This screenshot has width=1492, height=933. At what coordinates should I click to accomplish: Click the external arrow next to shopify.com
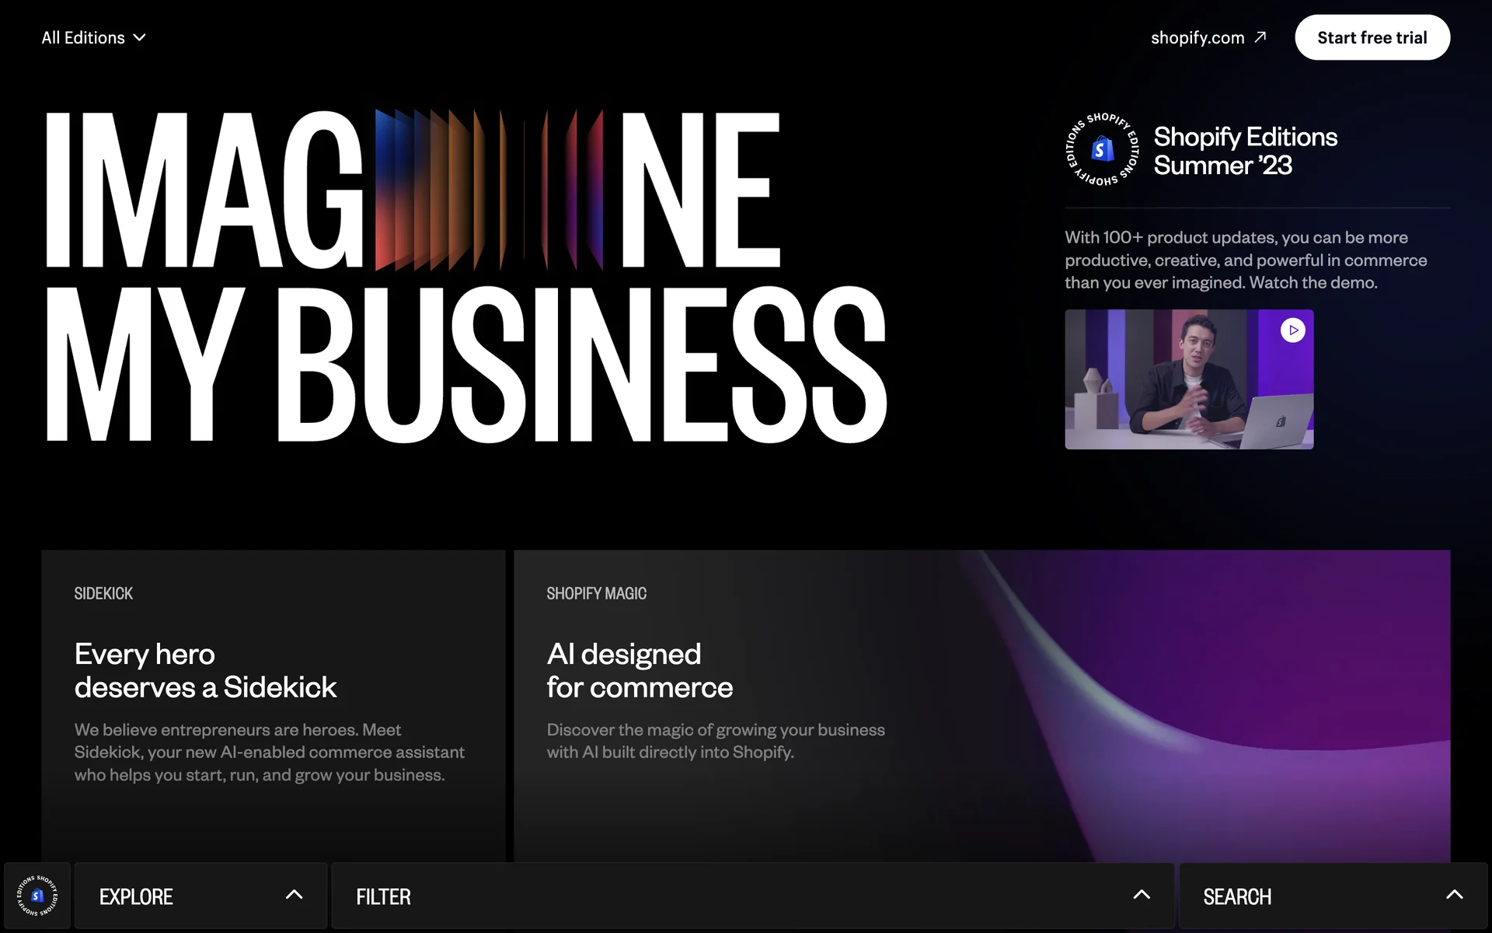[x=1260, y=37]
